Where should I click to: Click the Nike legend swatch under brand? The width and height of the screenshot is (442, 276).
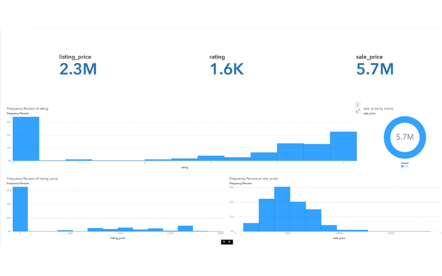402,167
